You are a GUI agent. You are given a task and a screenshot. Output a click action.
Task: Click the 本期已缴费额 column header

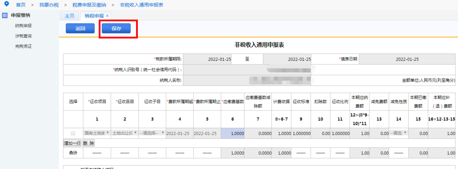pyautogui.click(x=418, y=101)
